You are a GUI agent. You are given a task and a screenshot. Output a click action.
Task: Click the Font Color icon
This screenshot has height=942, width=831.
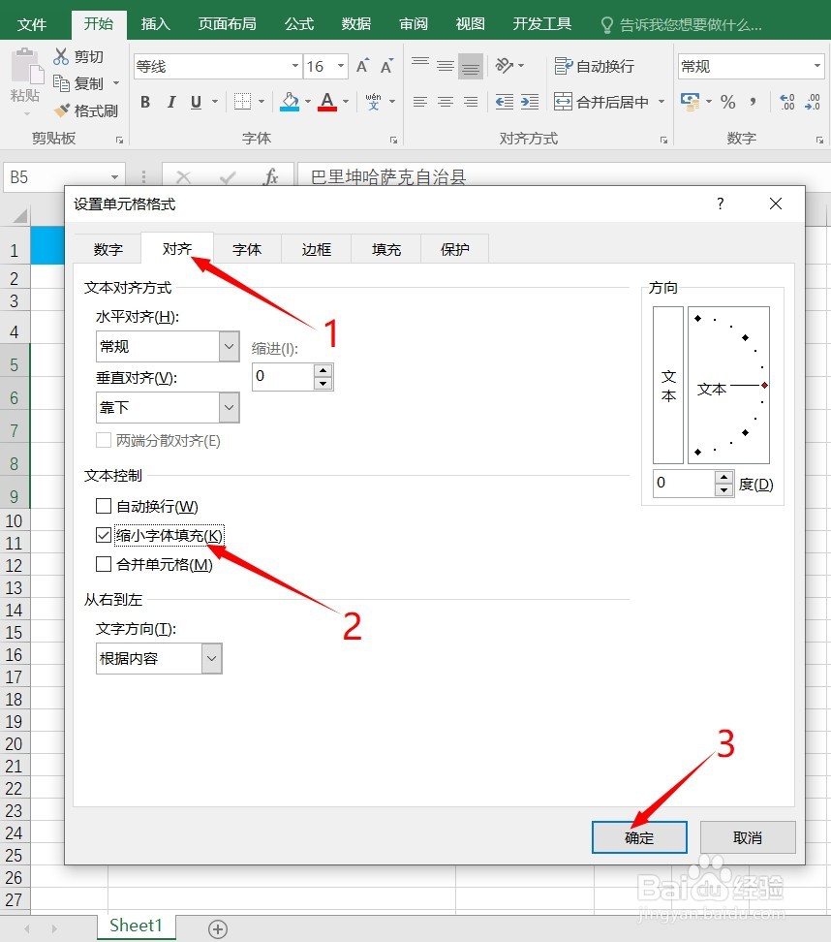[x=326, y=101]
